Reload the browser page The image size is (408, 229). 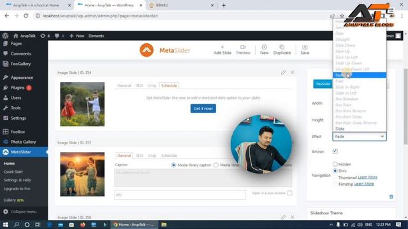(25, 16)
